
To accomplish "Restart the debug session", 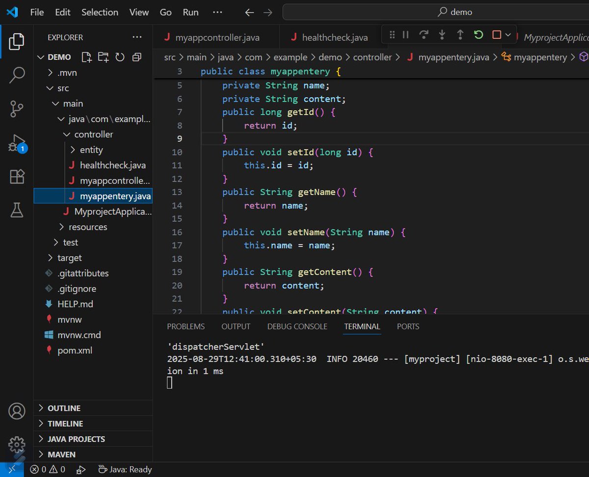I will tap(479, 35).
